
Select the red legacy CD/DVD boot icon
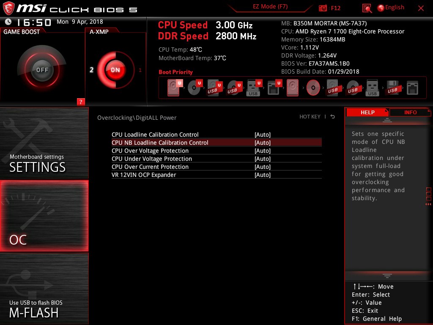tap(313, 88)
